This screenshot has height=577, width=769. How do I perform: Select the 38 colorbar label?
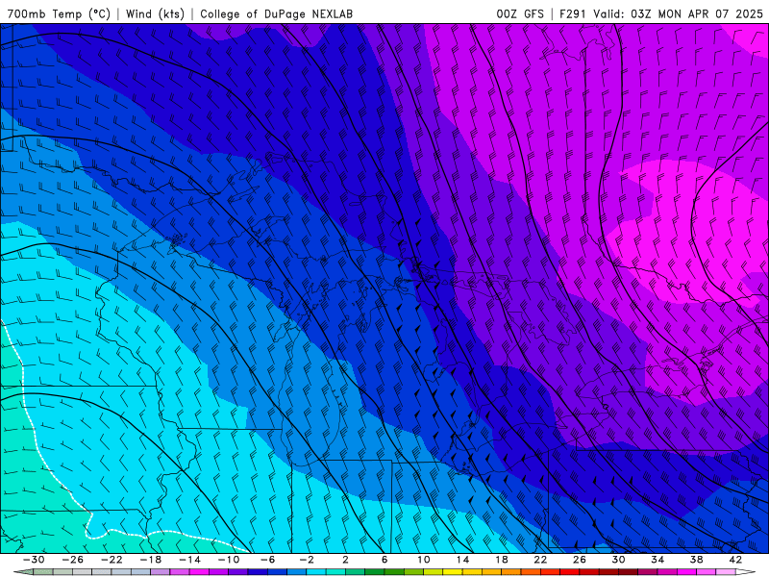pos(696,560)
